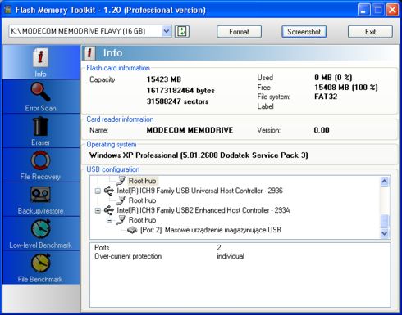Select the highlighted Root hub tree item
Screen dimensions: 402x315
[143, 181]
